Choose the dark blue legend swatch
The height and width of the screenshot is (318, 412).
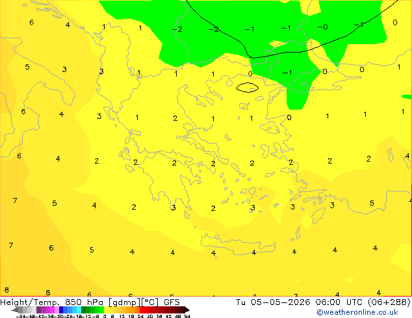tap(61, 310)
